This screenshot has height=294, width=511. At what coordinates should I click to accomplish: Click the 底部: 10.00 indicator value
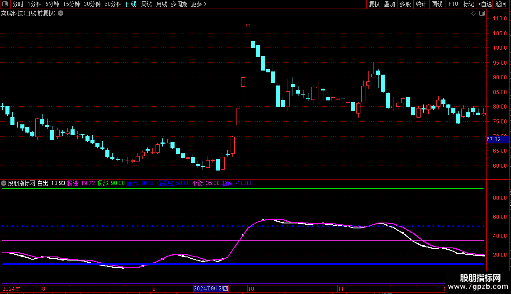[141, 183]
